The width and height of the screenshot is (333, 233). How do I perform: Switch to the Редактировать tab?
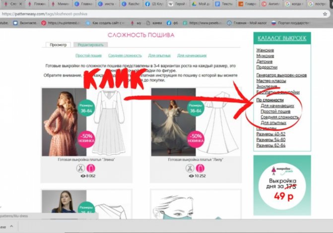pos(89,45)
